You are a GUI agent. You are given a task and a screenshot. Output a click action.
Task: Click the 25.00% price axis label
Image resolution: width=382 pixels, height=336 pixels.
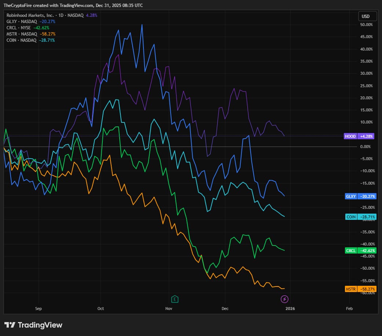(x=367, y=86)
